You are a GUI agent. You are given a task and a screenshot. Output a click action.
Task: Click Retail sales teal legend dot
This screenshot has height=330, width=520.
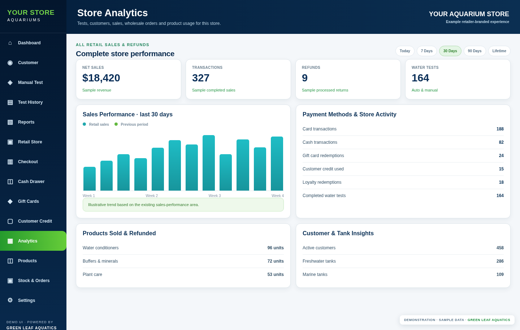pos(84,124)
